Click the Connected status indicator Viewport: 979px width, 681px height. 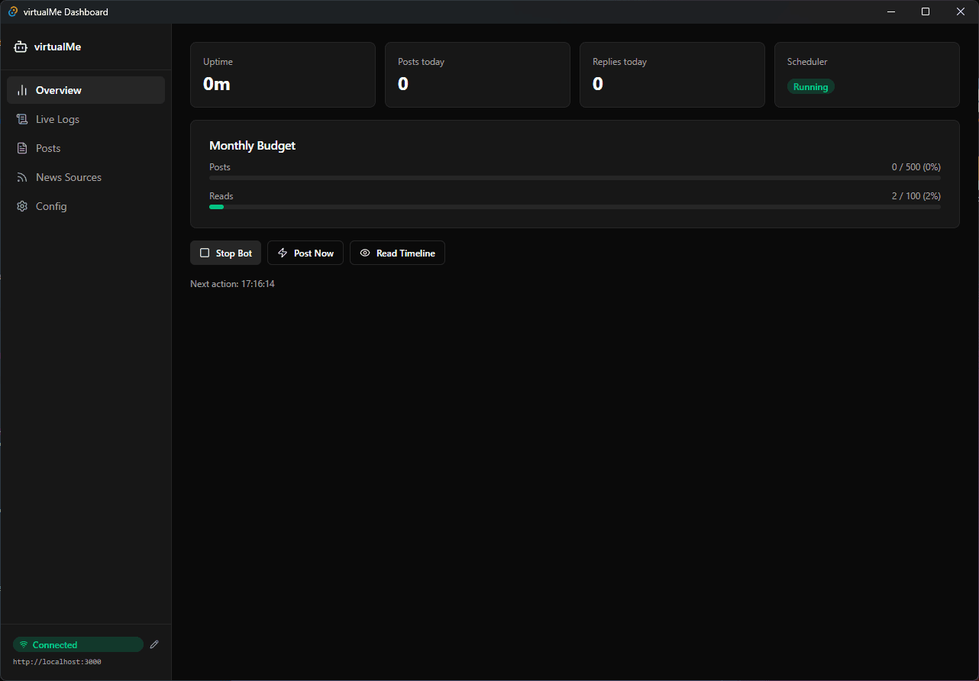(x=78, y=645)
